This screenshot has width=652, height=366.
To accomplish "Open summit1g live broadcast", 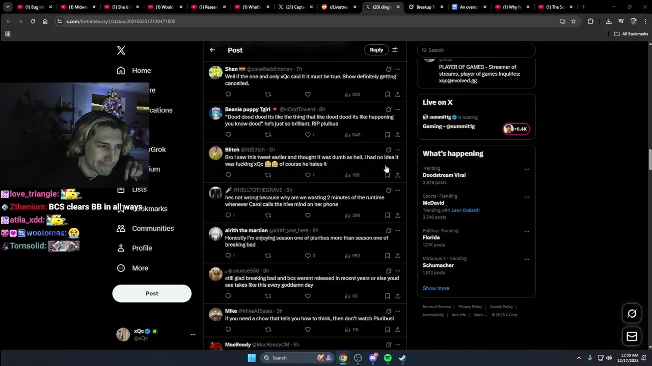I will coord(476,122).
